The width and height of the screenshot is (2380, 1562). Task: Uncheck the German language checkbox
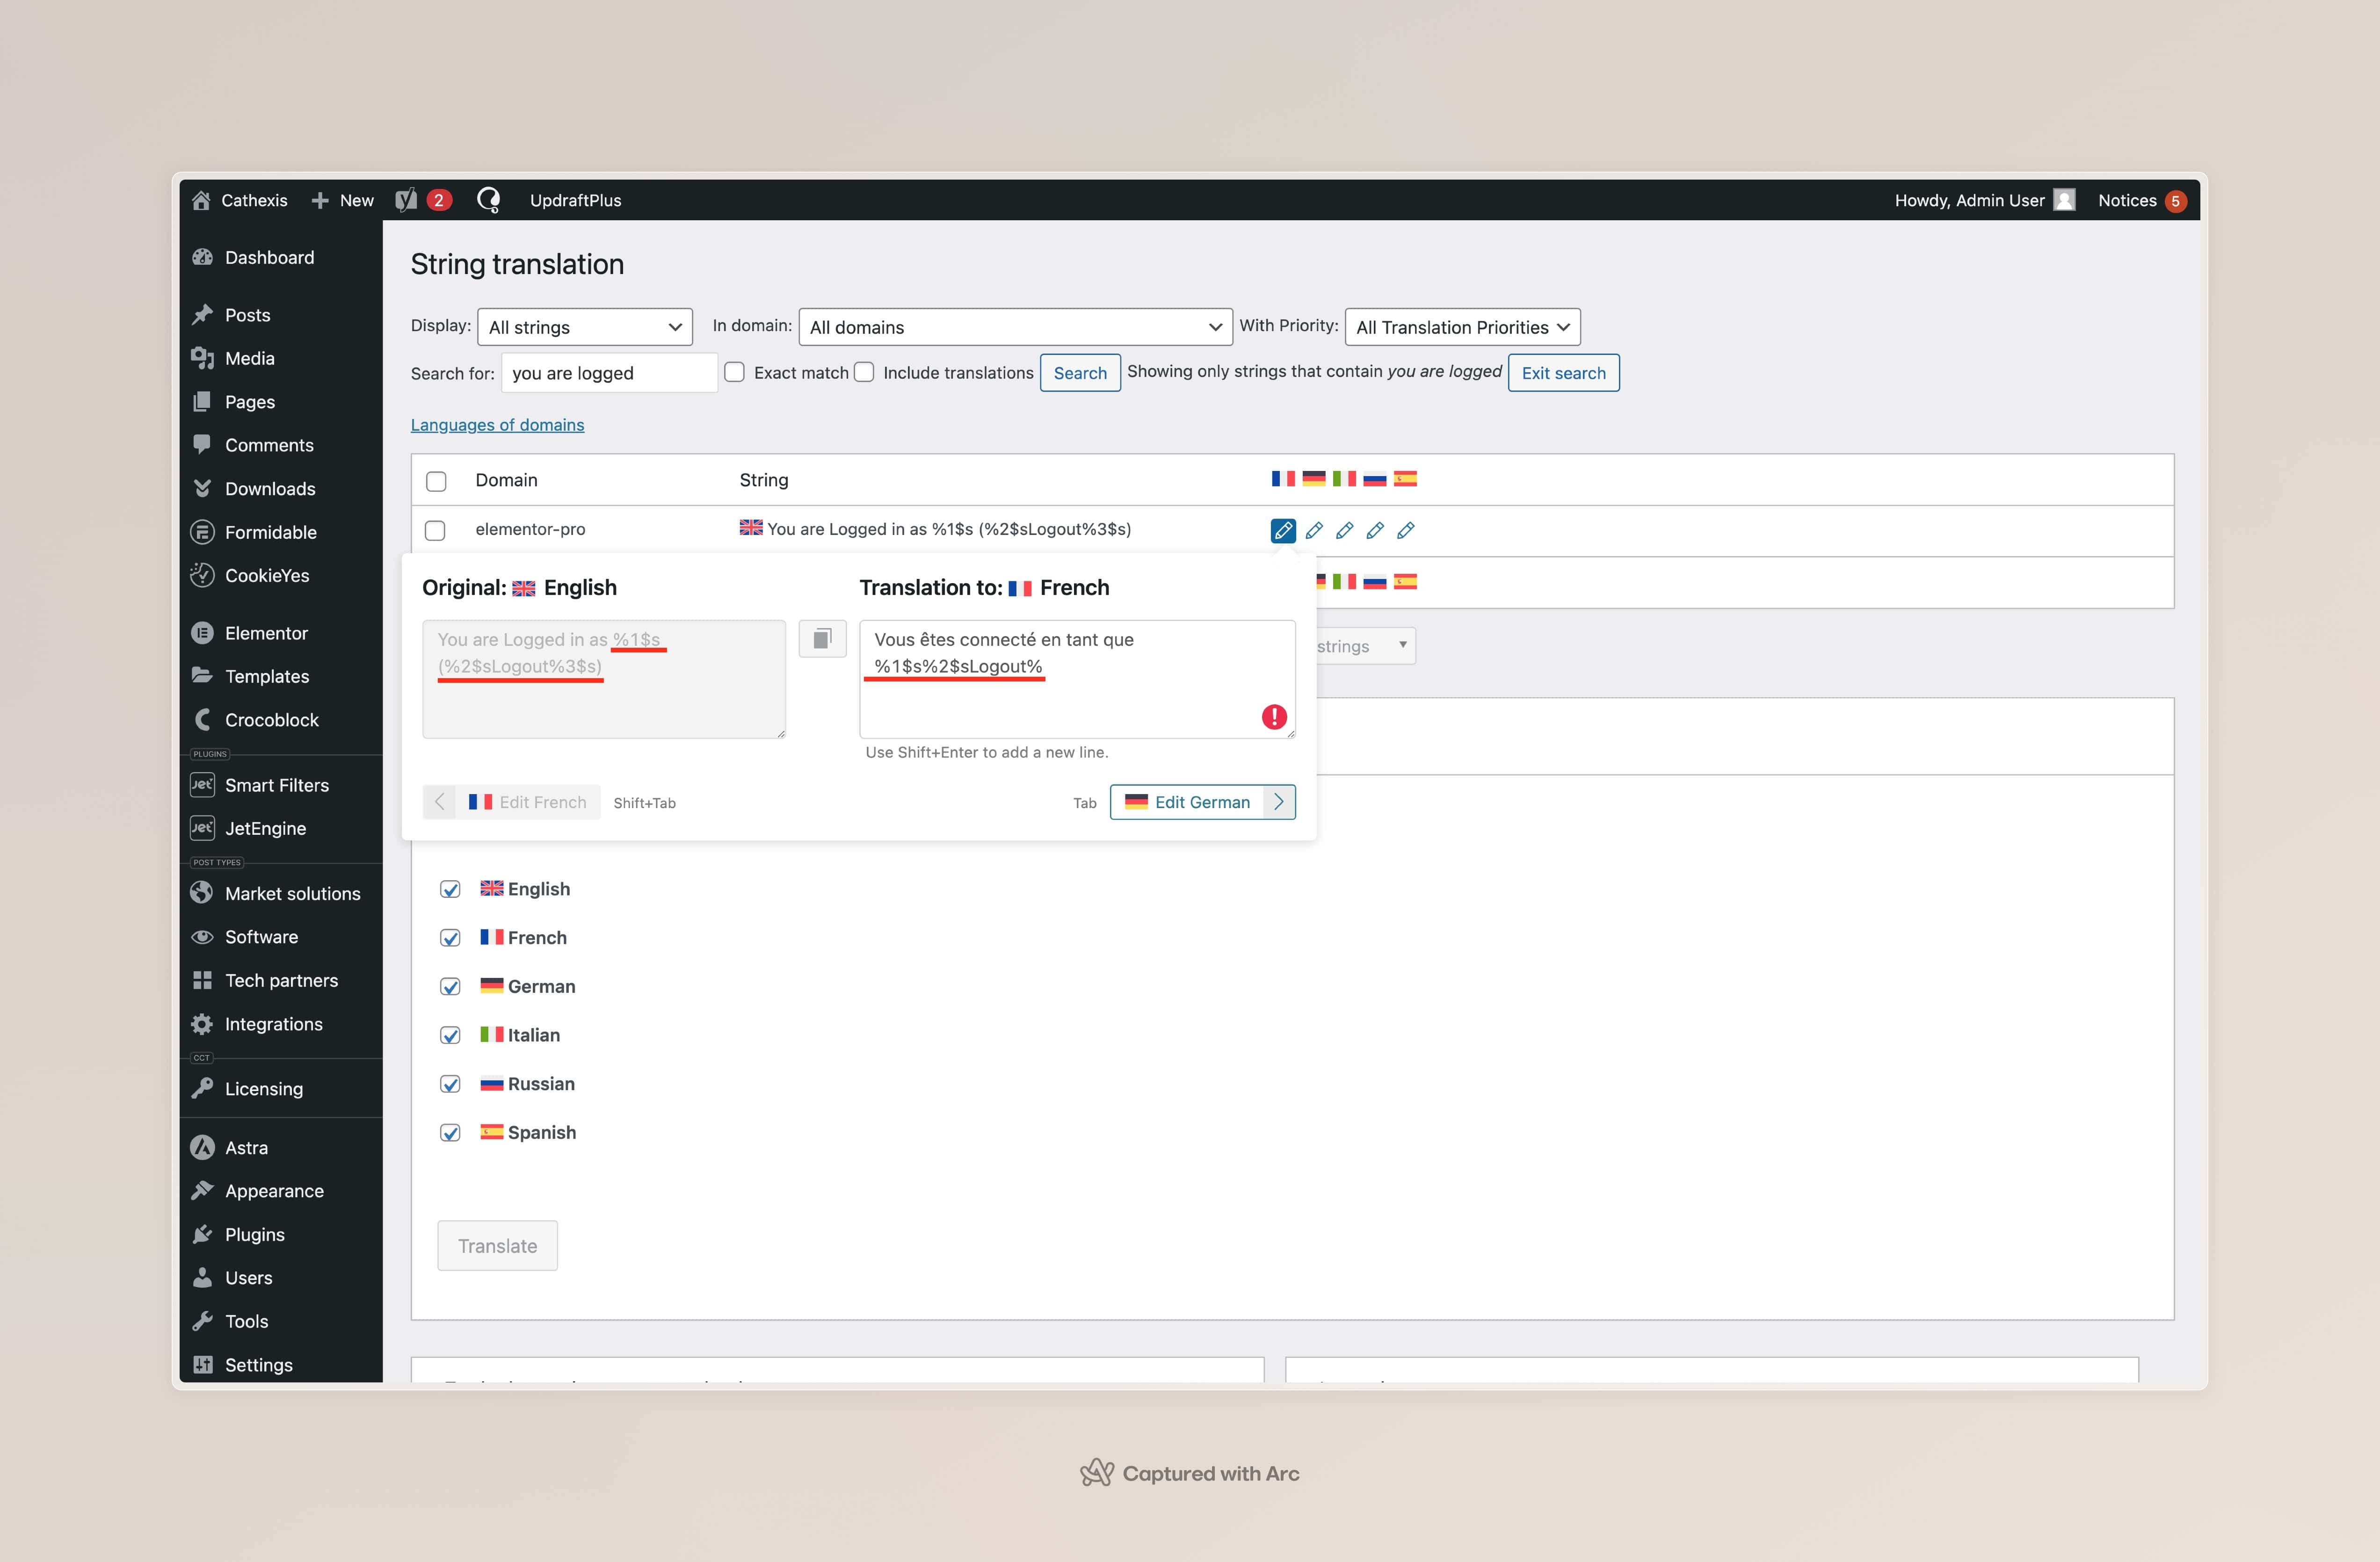(450, 987)
